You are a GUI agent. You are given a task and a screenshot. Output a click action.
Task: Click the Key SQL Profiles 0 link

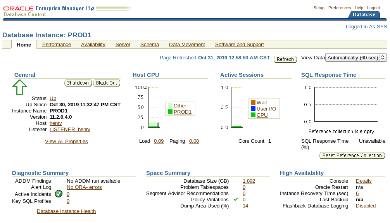68,201
